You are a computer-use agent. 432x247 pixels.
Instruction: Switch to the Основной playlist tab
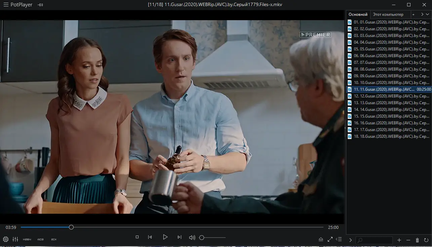click(358, 14)
